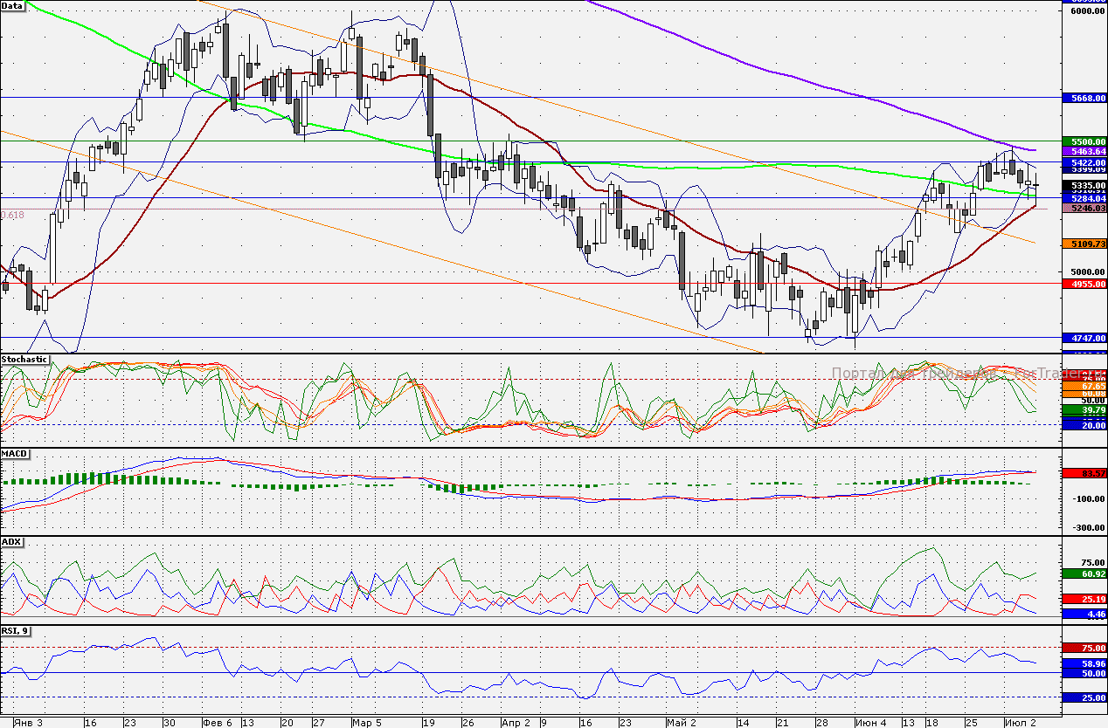Click the ADX panel label
Viewport: 1108px width, 728px height.
tap(11, 541)
